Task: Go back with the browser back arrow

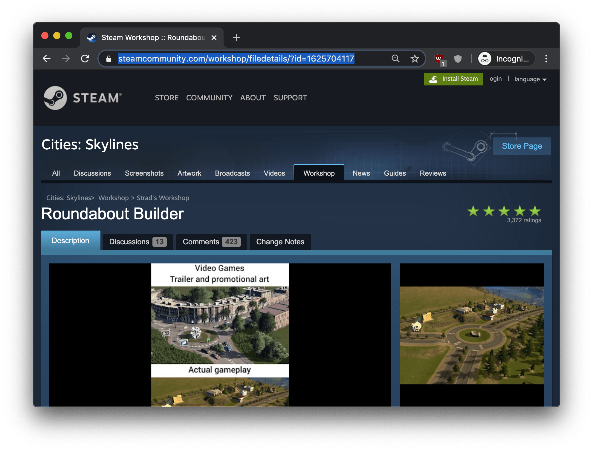Action: (x=47, y=59)
